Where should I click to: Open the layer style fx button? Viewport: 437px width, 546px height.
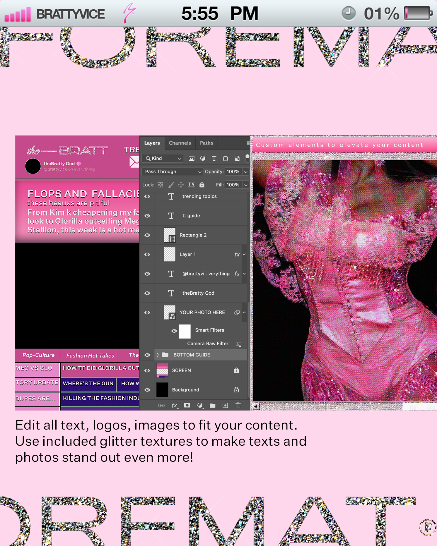point(174,405)
